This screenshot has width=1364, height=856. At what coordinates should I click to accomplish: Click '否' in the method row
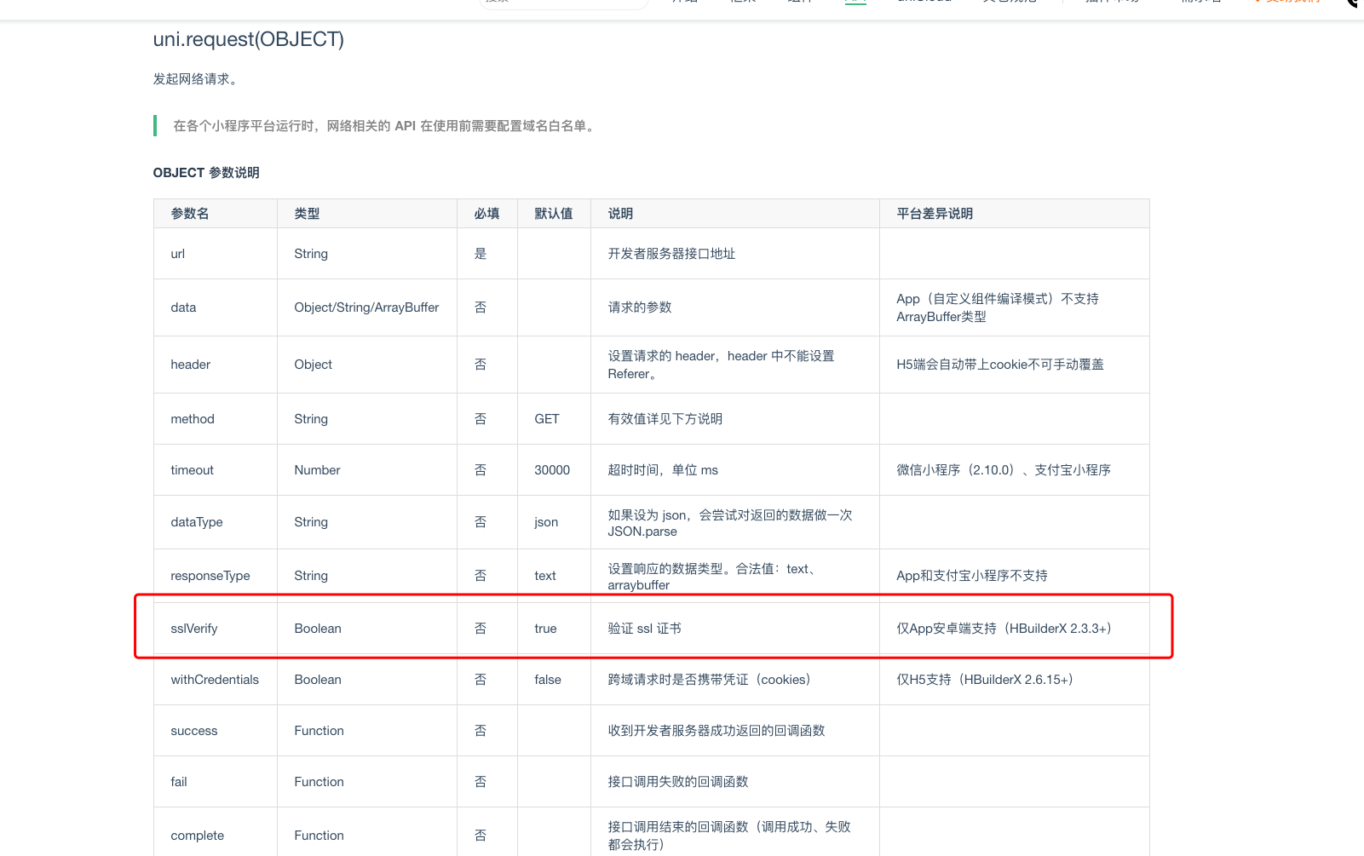point(481,419)
